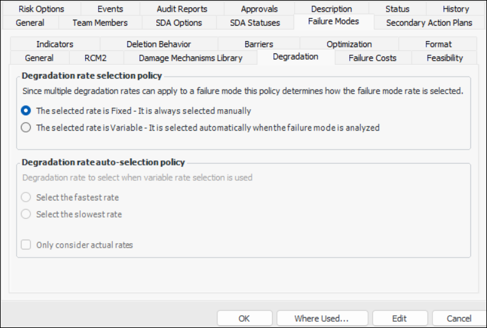Switch to the Team Members tab

click(x=100, y=23)
